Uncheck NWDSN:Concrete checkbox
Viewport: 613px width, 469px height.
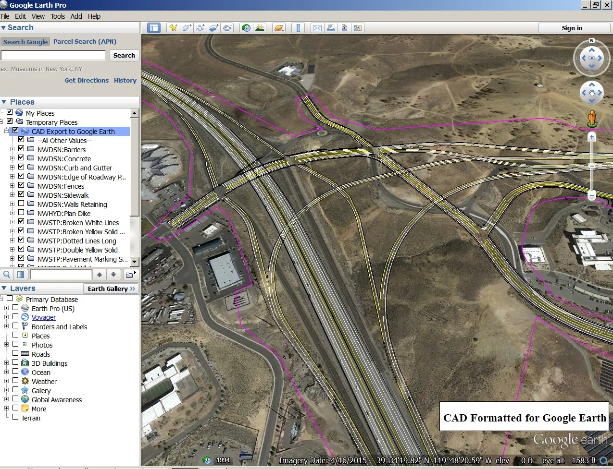[21, 158]
